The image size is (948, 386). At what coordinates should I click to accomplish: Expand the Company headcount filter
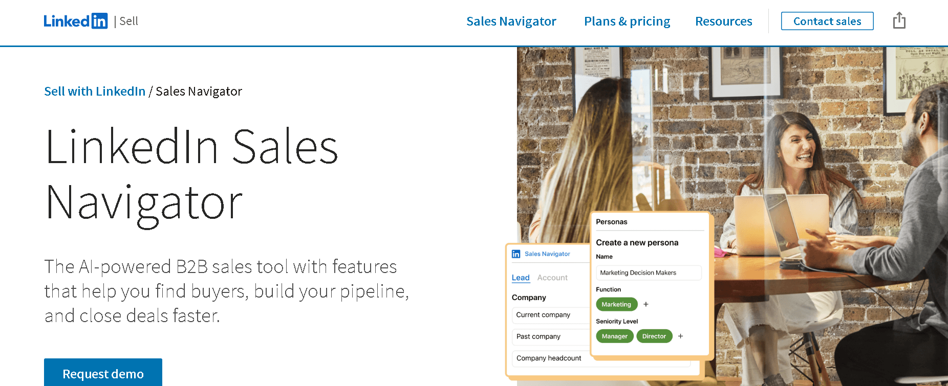(550, 358)
